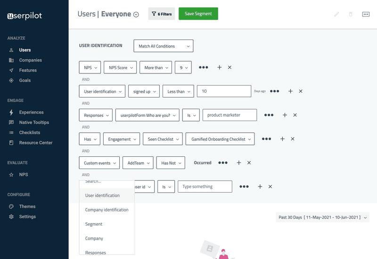Viewport: 377px width, 259px height.
Task: Open the three-dot more menu in header
Action: click(366, 14)
